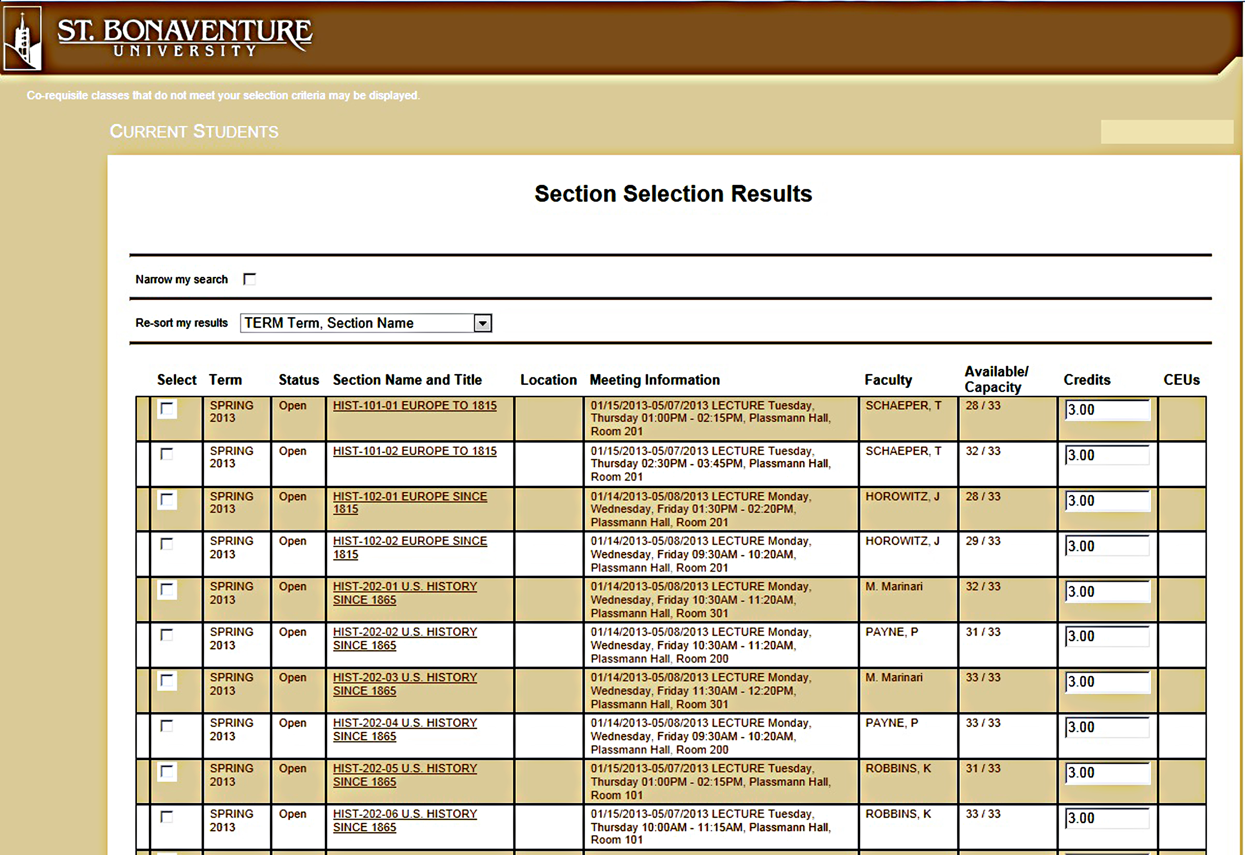Select the HIST-101-01 section checkbox
The width and height of the screenshot is (1245, 855).
[167, 409]
